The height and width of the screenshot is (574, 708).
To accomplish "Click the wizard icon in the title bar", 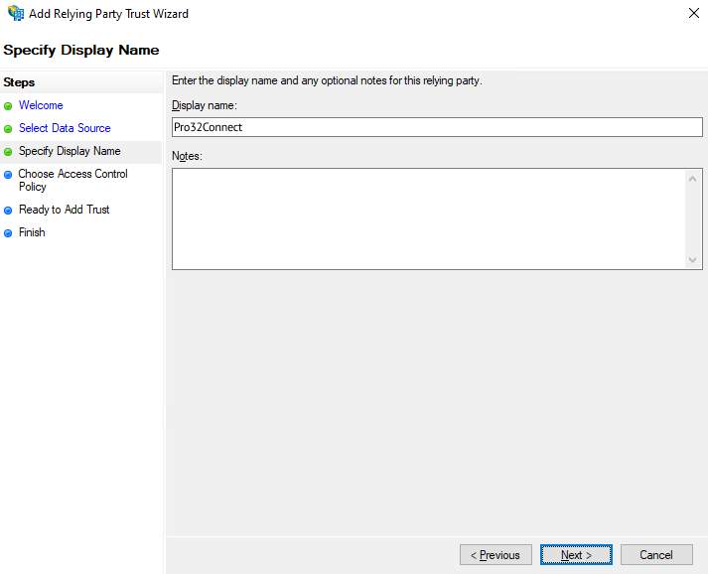I will pos(15,14).
